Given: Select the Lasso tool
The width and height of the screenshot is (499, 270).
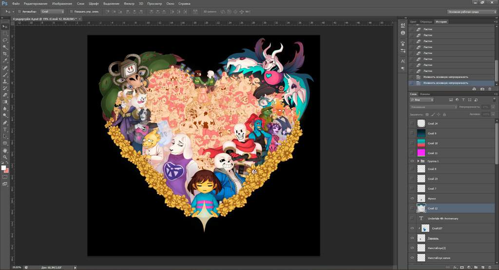Looking at the screenshot, I should 5,40.
